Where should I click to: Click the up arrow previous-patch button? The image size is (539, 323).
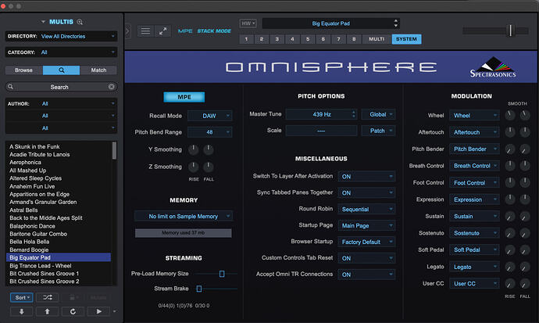[x=48, y=311]
